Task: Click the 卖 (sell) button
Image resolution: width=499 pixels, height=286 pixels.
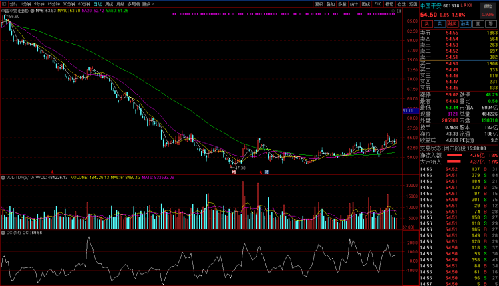Action: 440,23
